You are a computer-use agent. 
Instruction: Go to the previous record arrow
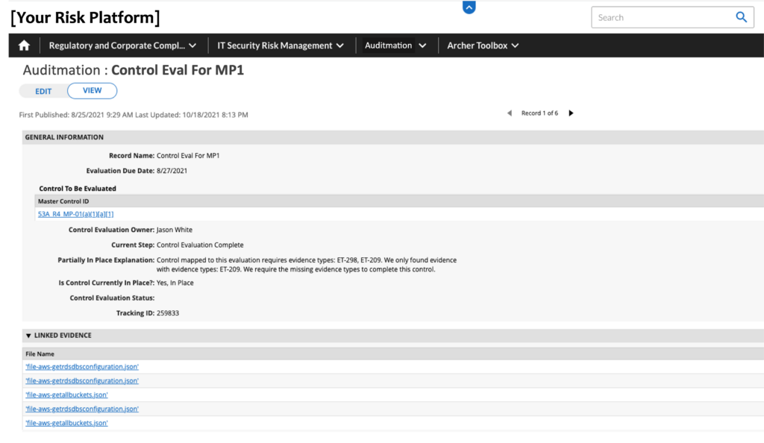coord(510,113)
